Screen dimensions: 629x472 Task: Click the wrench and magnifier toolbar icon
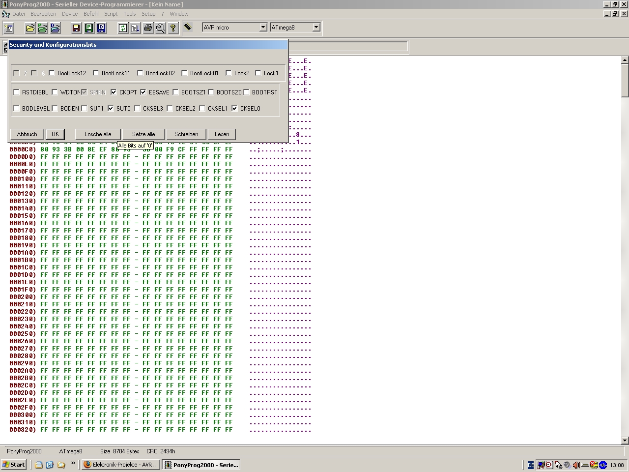(161, 28)
